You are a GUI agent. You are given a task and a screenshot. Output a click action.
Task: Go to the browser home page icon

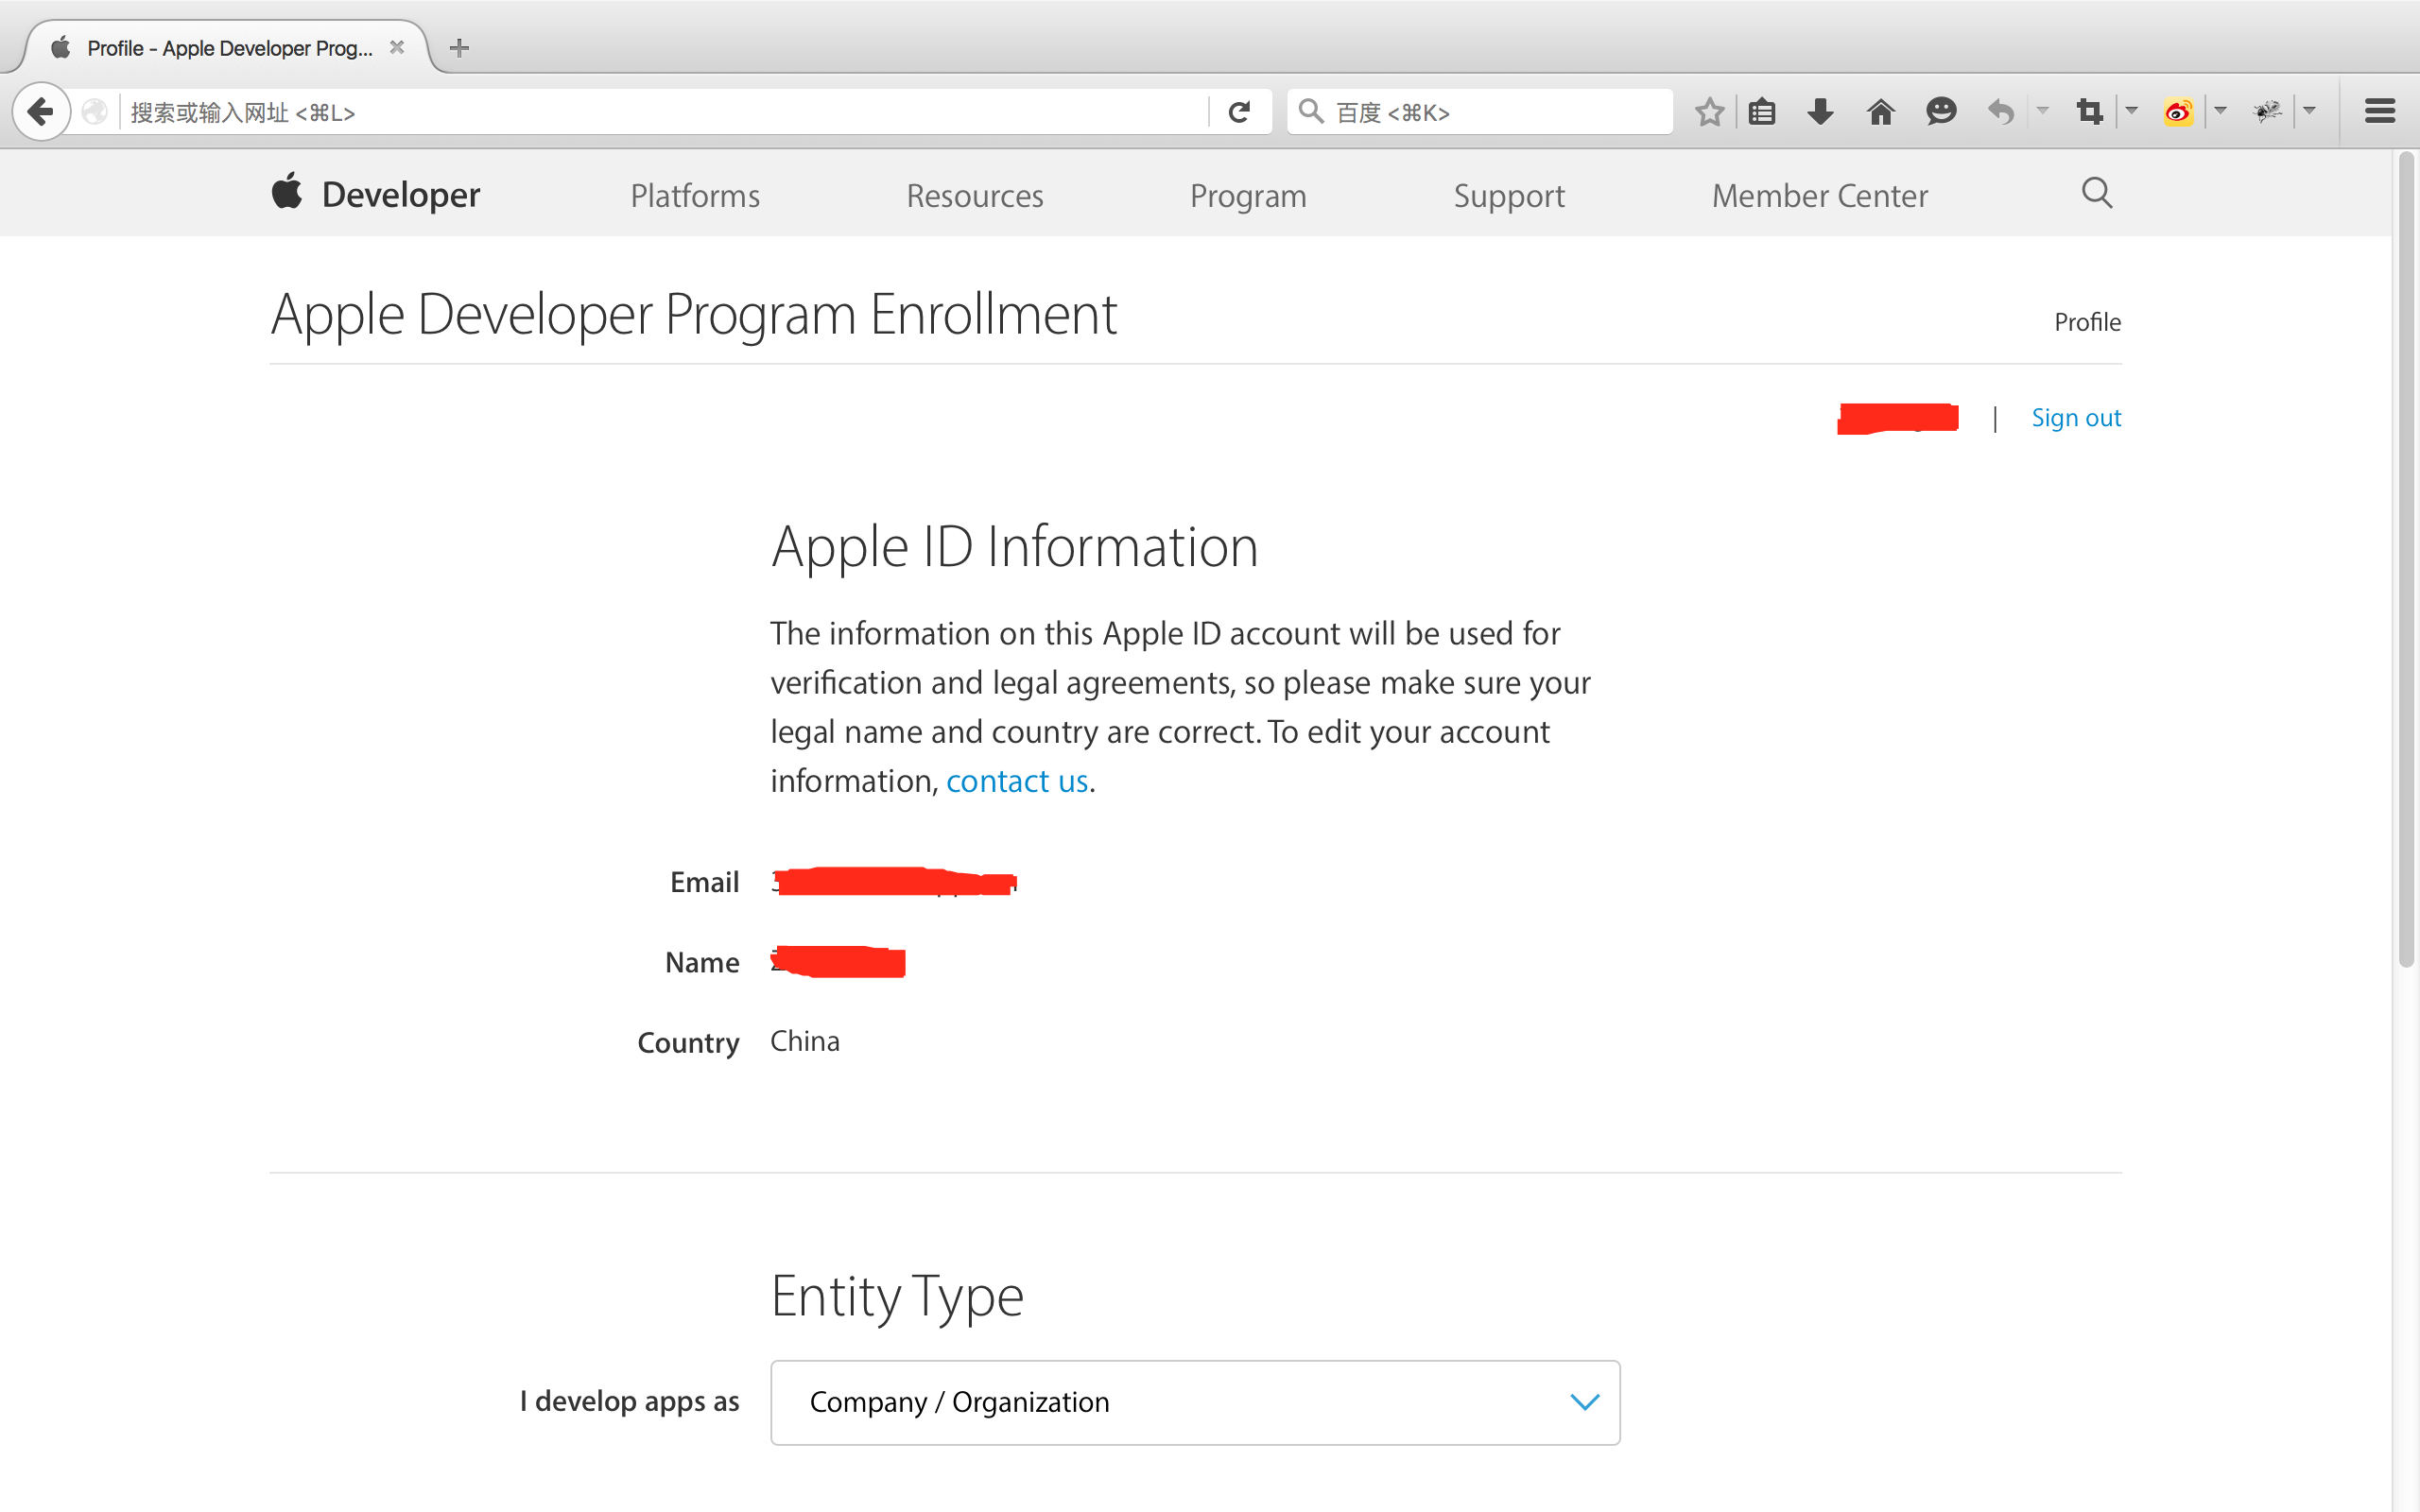pos(1880,112)
